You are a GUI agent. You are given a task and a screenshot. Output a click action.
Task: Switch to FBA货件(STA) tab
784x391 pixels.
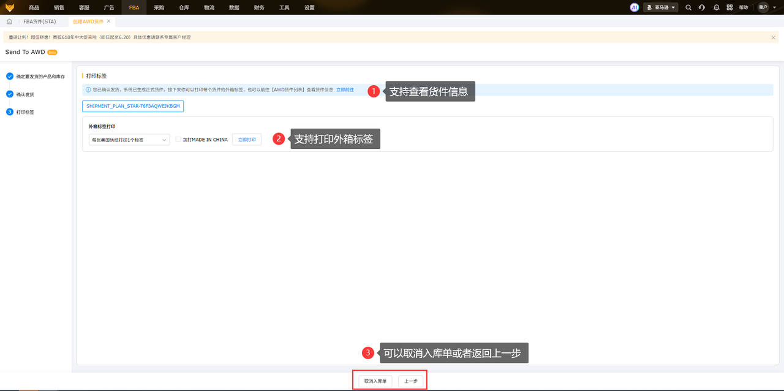[40, 21]
